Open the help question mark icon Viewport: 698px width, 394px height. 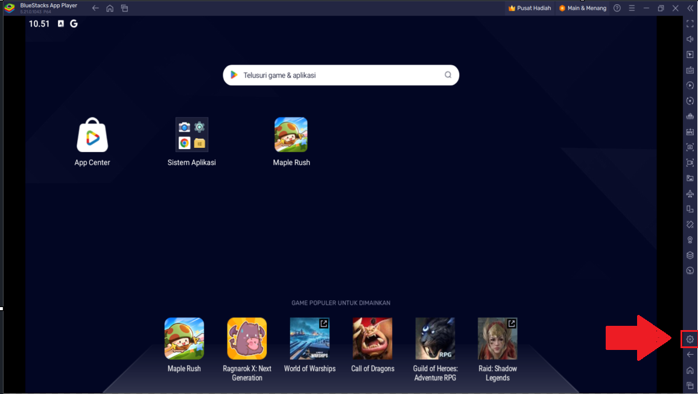coord(617,8)
